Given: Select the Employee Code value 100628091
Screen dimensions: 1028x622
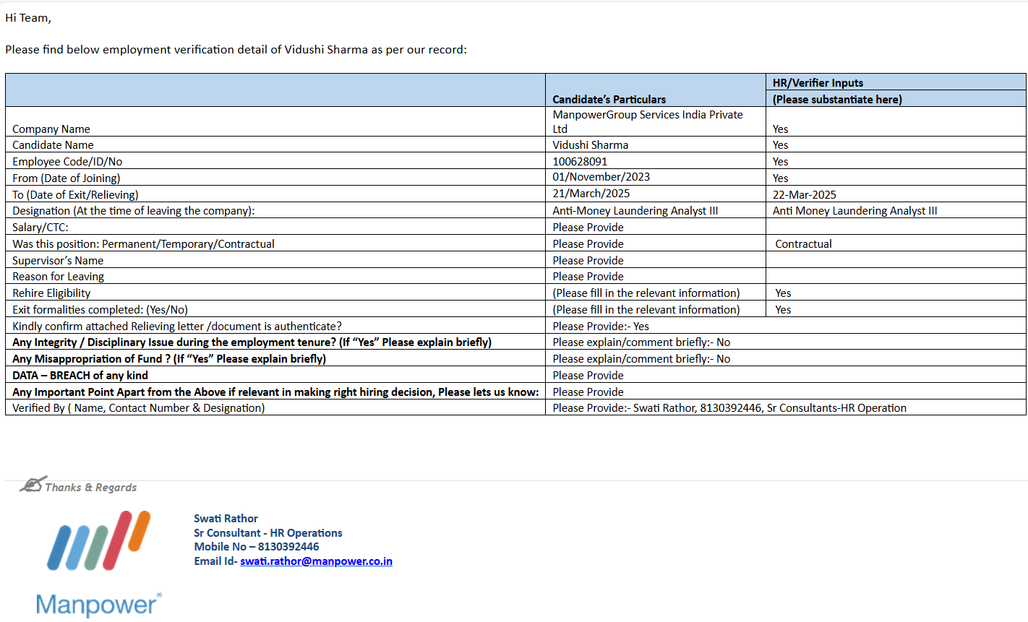Looking at the screenshot, I should [x=580, y=162].
